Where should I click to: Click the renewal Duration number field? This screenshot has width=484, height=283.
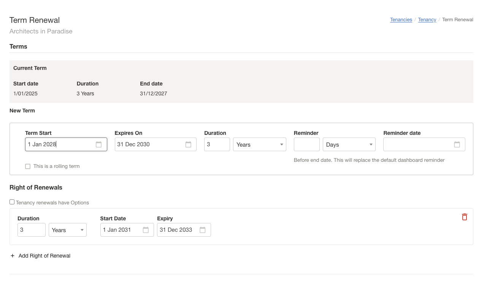pos(31,230)
